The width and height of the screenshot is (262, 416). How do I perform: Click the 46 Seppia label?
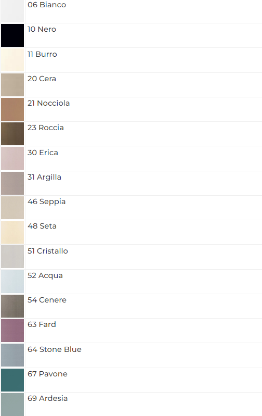click(46, 201)
